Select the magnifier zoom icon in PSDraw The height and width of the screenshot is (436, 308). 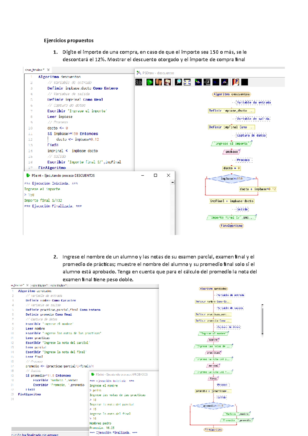(178, 82)
